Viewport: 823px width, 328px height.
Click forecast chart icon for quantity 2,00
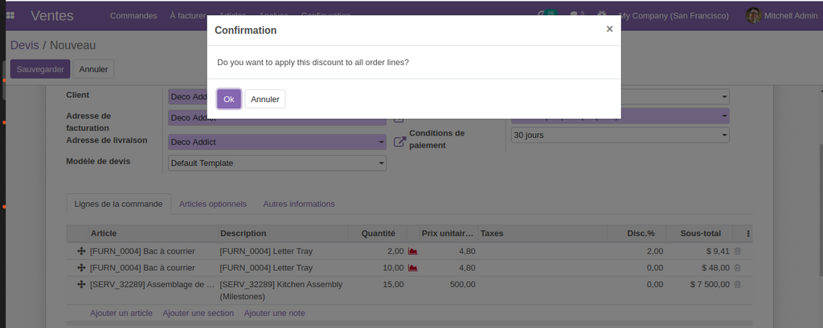(x=413, y=251)
